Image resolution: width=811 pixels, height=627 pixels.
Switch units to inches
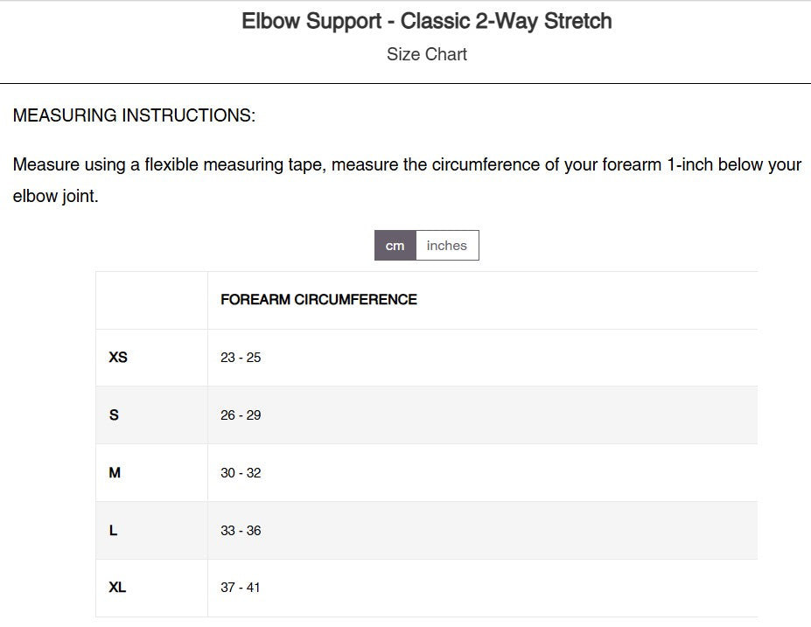click(x=447, y=246)
